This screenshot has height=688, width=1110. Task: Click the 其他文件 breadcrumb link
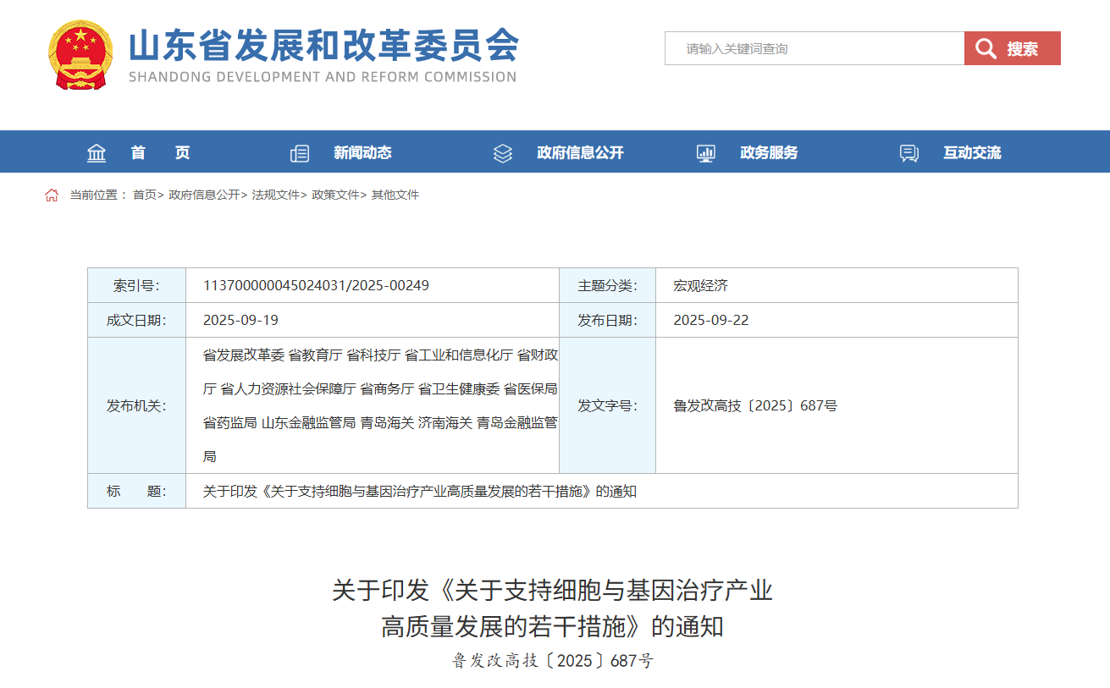coord(395,195)
